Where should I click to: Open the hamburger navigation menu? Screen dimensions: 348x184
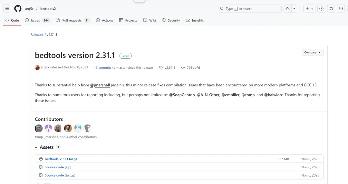pos(7,9)
